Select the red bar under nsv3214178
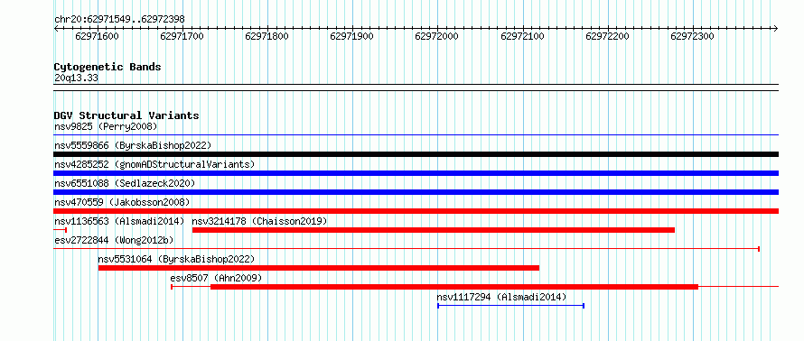This screenshot has height=341, width=804. pos(434,230)
